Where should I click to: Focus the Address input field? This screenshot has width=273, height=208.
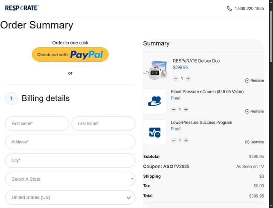pyautogui.click(x=70, y=142)
